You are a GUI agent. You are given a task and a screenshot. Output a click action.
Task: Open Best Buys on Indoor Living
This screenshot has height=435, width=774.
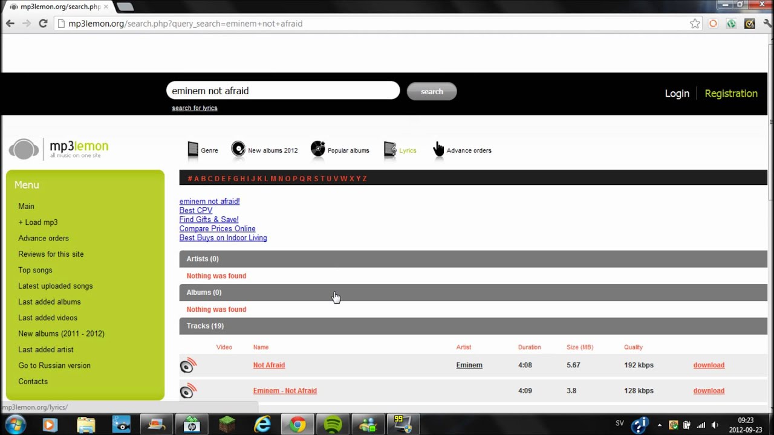tap(223, 237)
